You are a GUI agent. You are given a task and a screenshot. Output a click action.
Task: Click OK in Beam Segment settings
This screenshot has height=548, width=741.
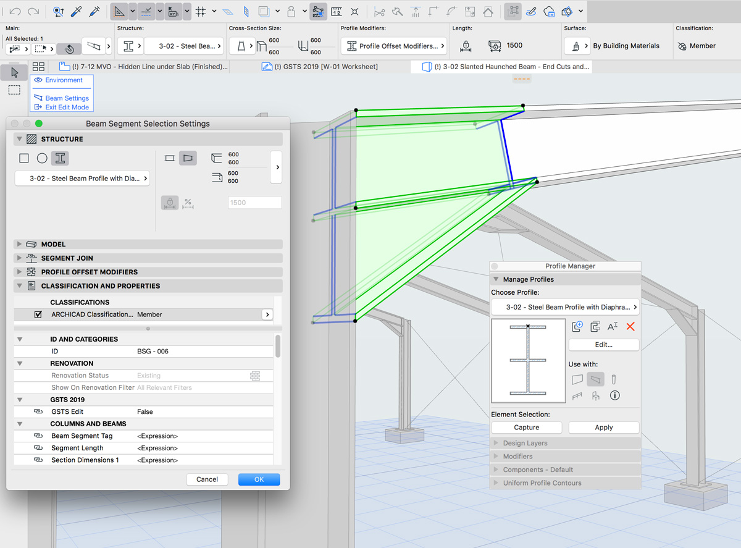(x=259, y=479)
